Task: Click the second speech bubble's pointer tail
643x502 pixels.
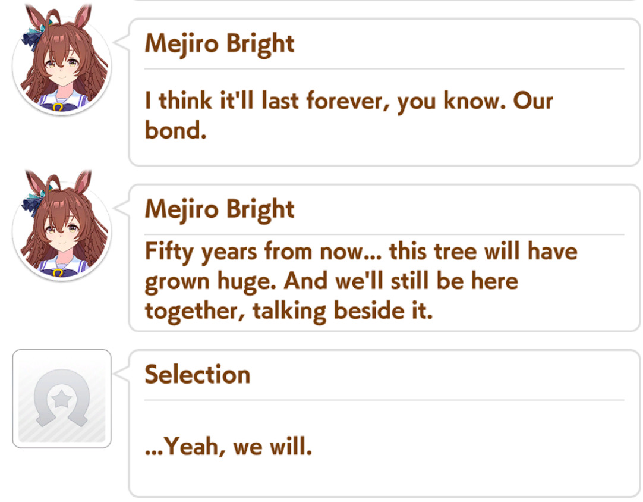Action: tap(122, 208)
